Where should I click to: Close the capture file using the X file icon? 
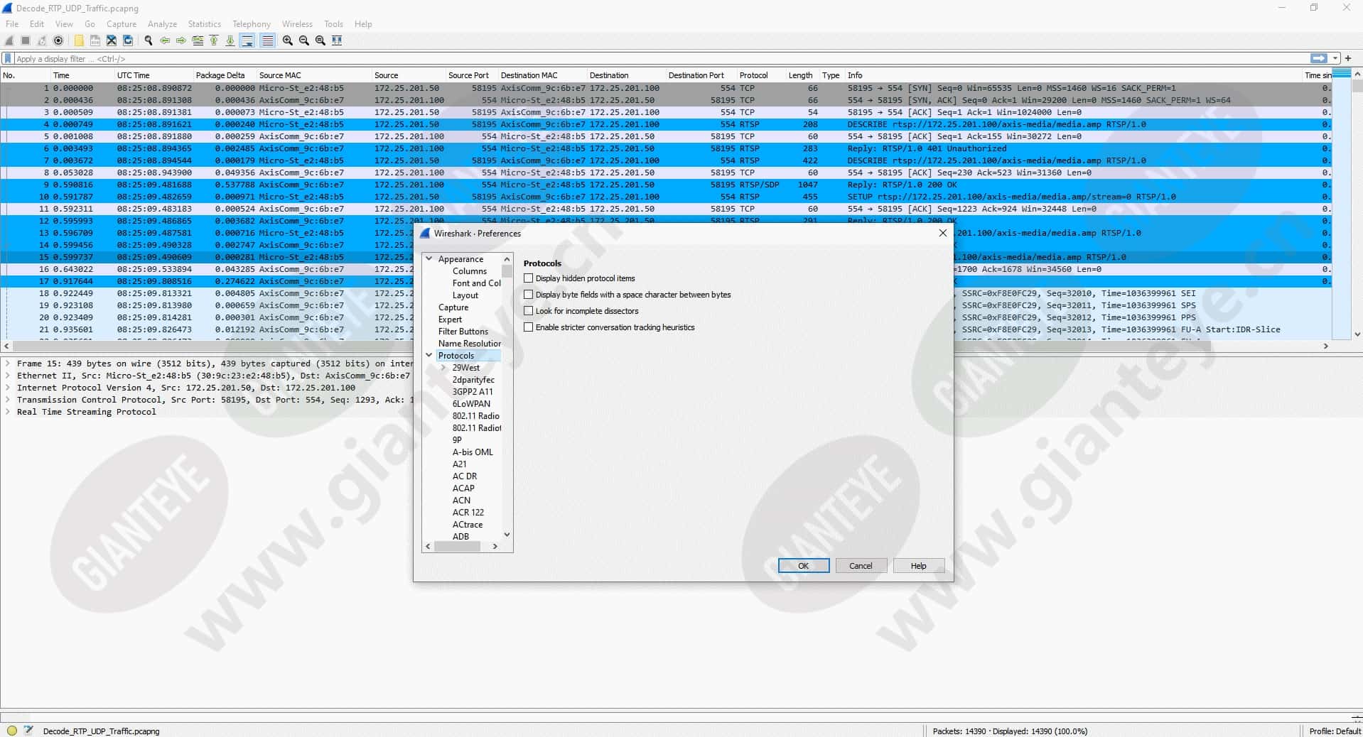(112, 40)
